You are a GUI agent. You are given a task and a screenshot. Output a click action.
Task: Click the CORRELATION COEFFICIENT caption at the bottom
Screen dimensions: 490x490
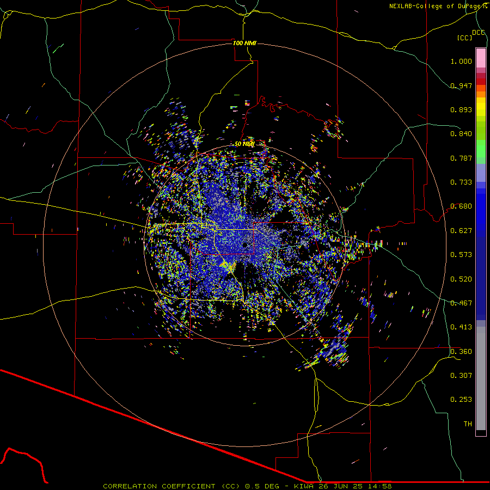tap(171, 486)
